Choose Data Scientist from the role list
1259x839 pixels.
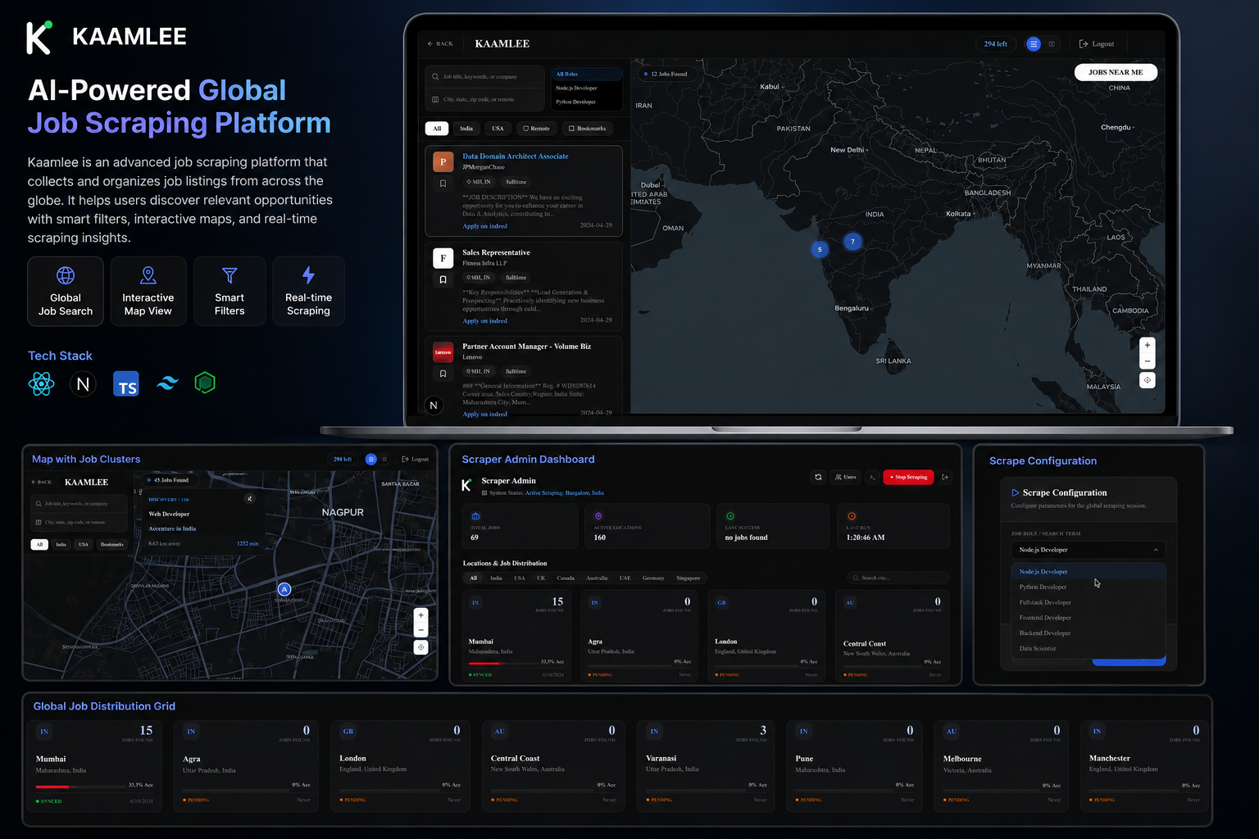coord(1089,649)
